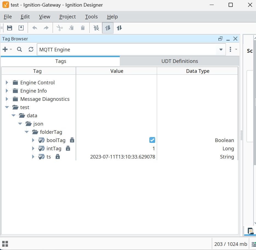Image resolution: width=256 pixels, height=250 pixels.
Task: Redo with the right arrow icon
Action: pyautogui.click(x=46, y=28)
